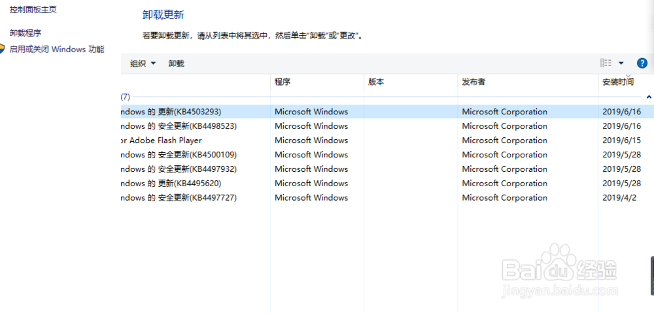The height and width of the screenshot is (313, 654).
Task: Select the update KB4503293 row
Action: click(x=387, y=112)
